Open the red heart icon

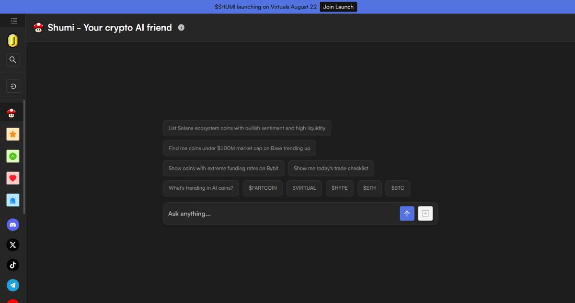(x=13, y=178)
